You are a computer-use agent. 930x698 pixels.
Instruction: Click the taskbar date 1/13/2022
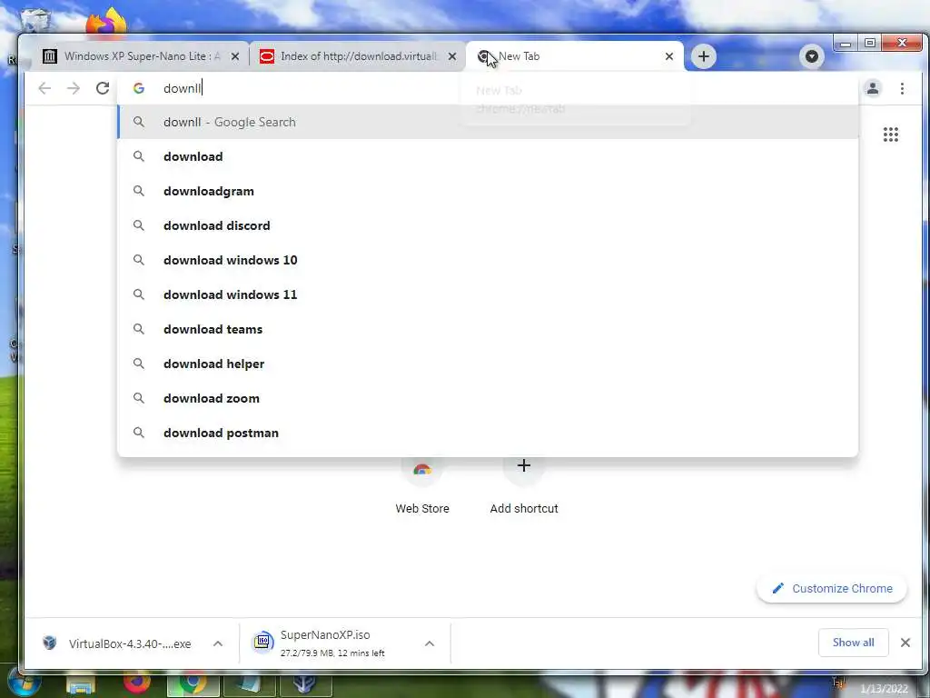(884, 689)
